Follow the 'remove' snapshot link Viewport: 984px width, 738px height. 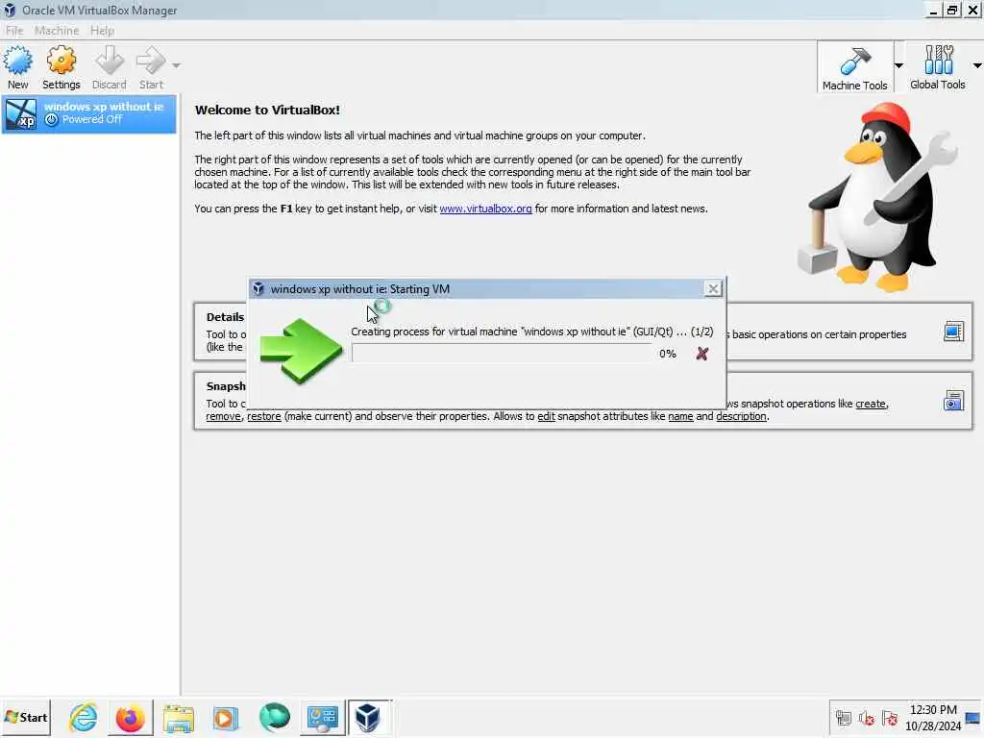point(223,416)
